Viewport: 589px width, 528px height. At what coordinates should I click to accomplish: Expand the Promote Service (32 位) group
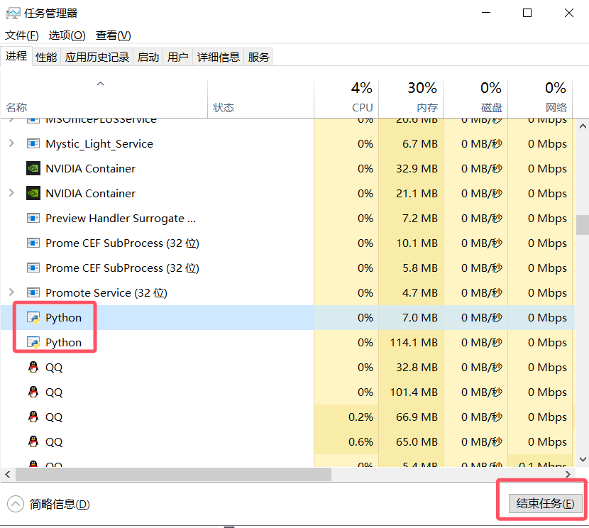click(11, 292)
